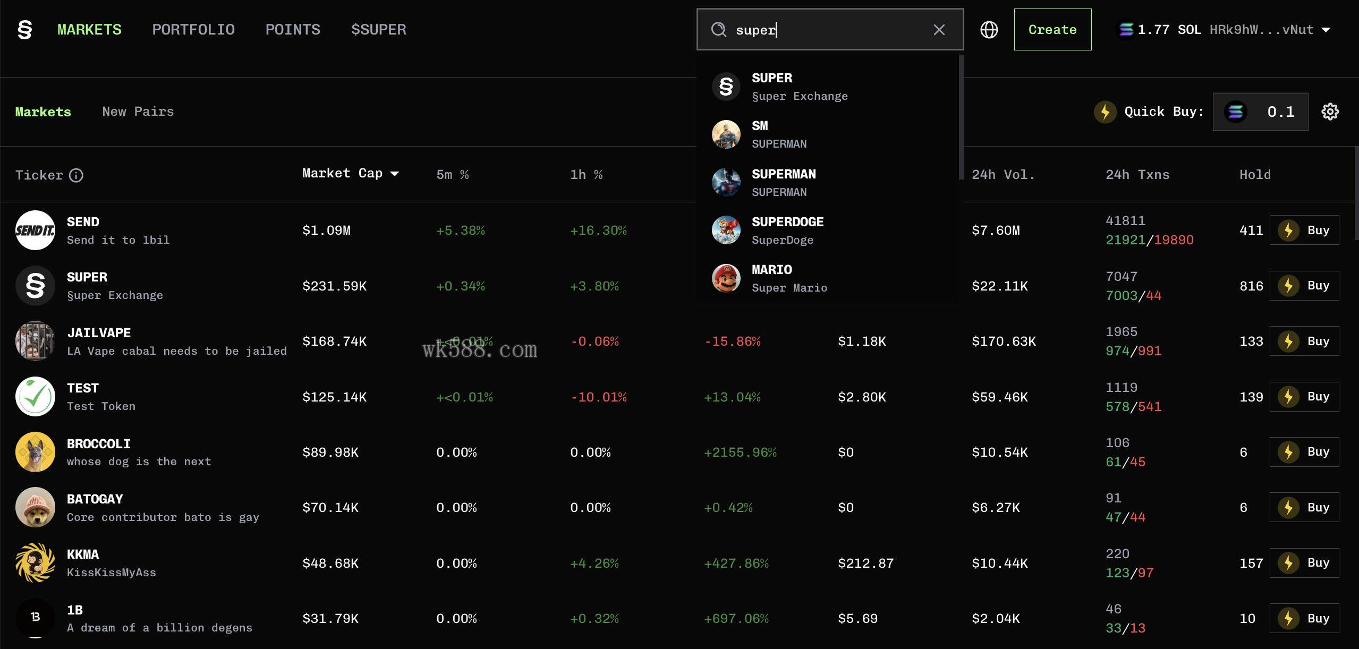Click Quick Buy lightning bolt icon
The height and width of the screenshot is (649, 1359).
pos(1105,112)
